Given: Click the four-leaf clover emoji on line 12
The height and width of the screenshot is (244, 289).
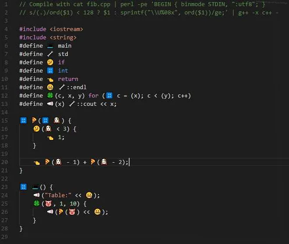Looking at the screenshot, I should 50,95.
